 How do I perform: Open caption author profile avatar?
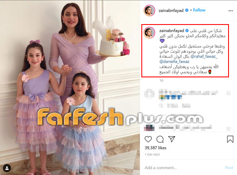(x=149, y=33)
